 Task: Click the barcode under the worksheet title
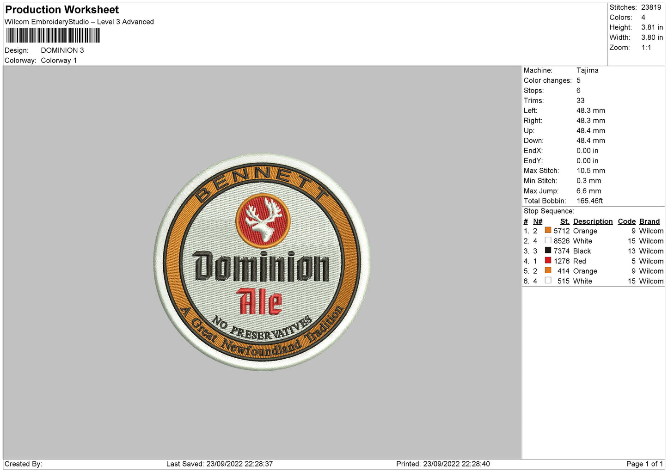click(x=53, y=36)
